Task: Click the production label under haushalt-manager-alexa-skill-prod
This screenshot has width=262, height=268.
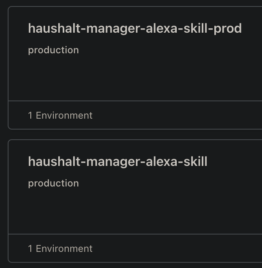Action: pyautogui.click(x=53, y=50)
